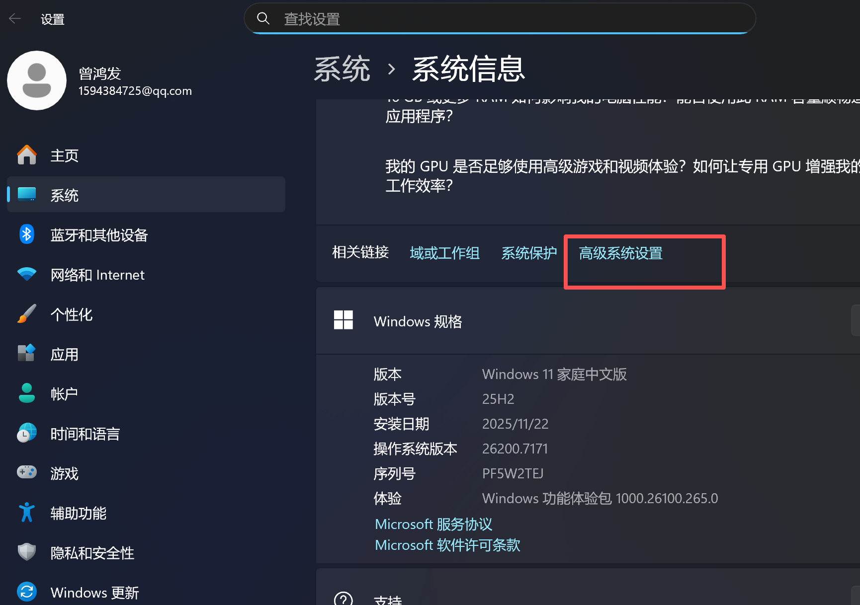The image size is (860, 605).
Task: Click the question mark support icon
Action: tap(344, 599)
